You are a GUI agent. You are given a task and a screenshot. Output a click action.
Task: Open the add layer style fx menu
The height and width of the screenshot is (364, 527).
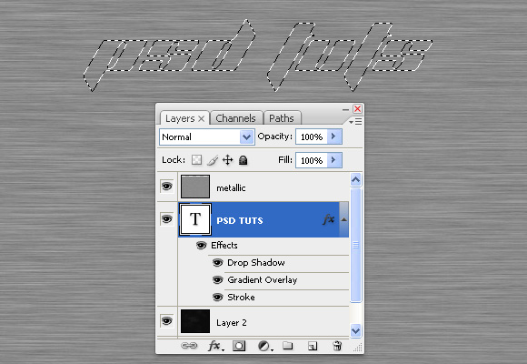tap(214, 346)
